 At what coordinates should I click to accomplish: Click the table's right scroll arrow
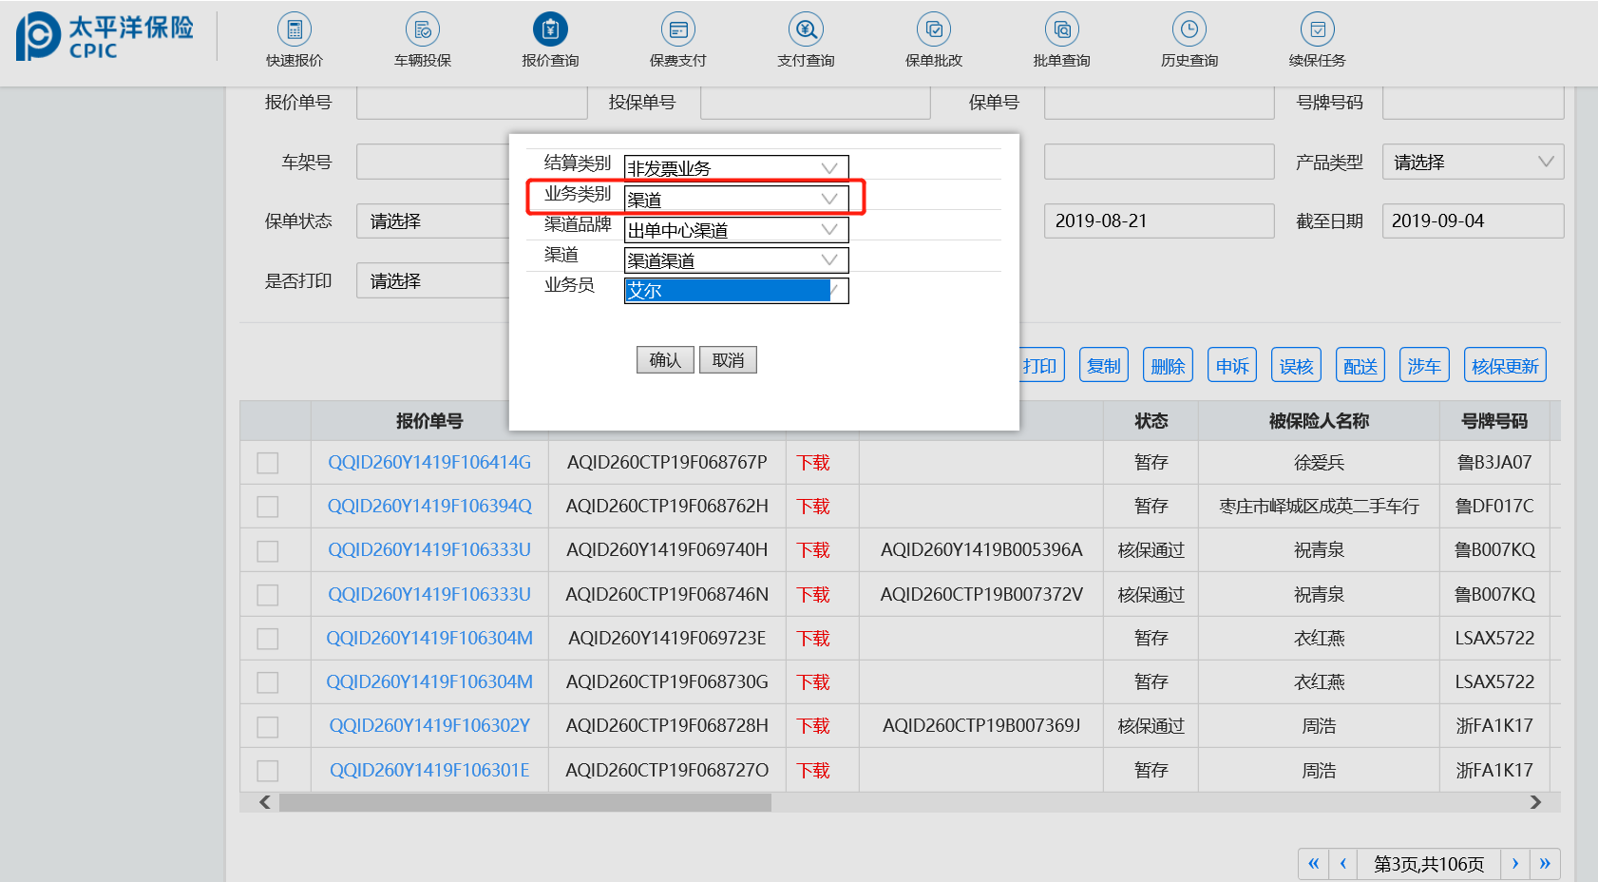(1535, 802)
